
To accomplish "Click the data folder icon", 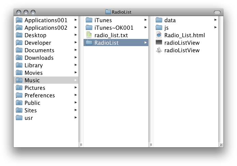I will pyautogui.click(x=159, y=20).
